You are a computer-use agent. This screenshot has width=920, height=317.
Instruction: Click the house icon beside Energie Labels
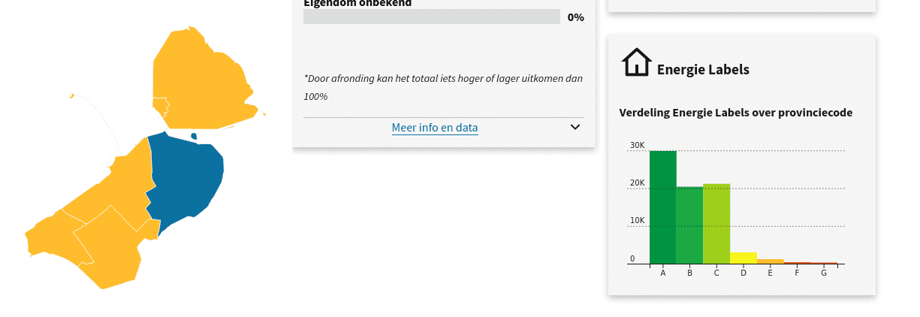click(x=636, y=62)
